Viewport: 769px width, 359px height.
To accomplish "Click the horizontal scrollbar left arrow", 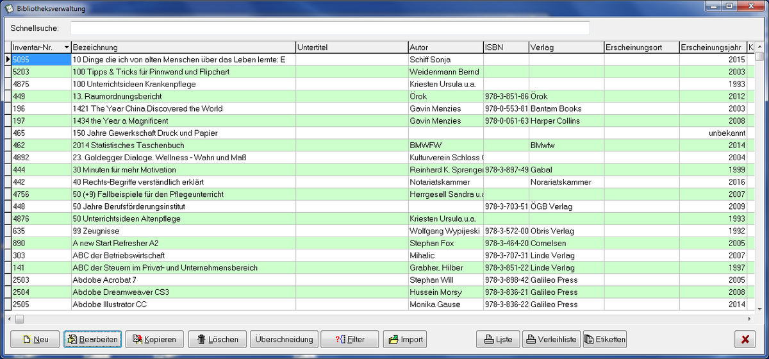I will tap(9, 319).
